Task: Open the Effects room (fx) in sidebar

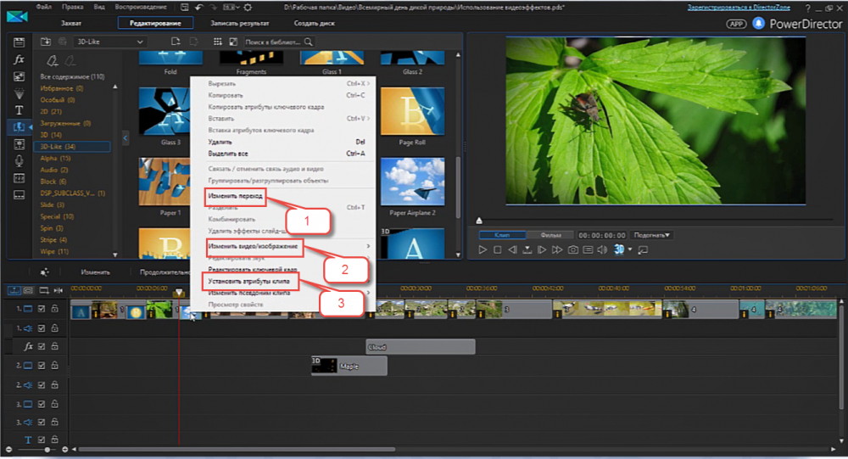Action: click(19, 59)
